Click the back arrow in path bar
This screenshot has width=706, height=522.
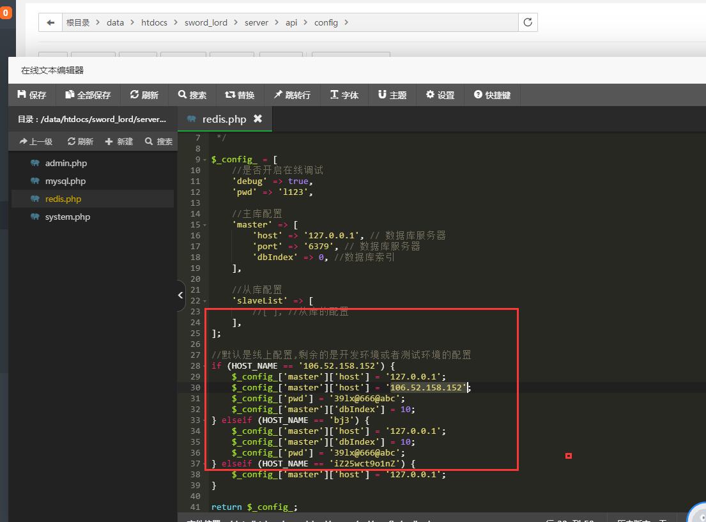(x=50, y=22)
